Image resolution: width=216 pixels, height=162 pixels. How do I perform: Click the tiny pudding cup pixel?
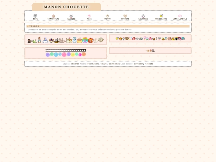(148, 51)
